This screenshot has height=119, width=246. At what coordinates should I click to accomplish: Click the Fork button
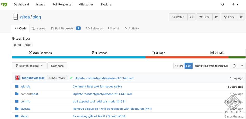pos(229,17)
